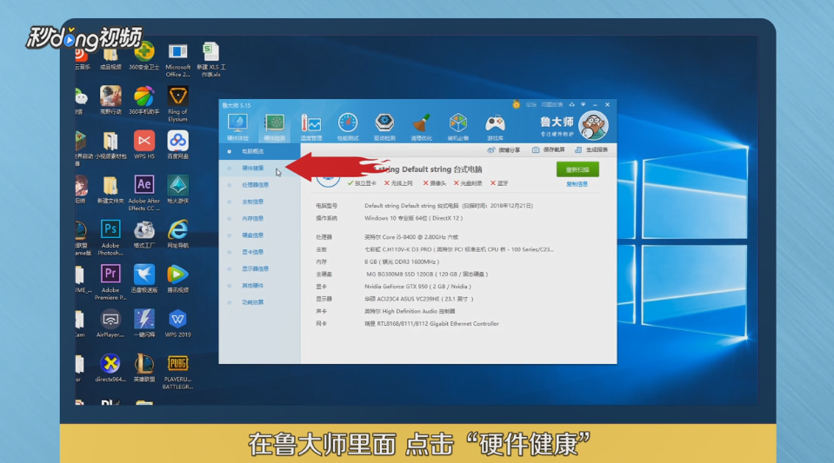This screenshot has height=463, width=834.
Task: Open the title bar dropdown menu arrow
Action: (x=584, y=105)
